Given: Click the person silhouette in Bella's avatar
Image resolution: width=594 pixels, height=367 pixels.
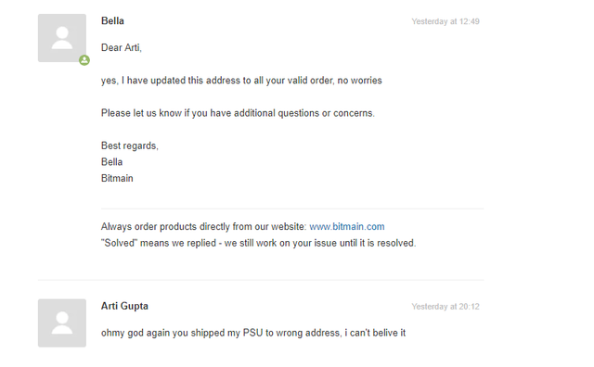Looking at the screenshot, I should (62, 38).
